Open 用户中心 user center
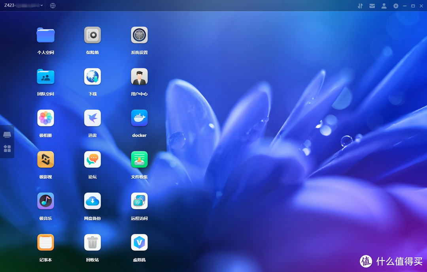427x272 pixels. (x=139, y=77)
